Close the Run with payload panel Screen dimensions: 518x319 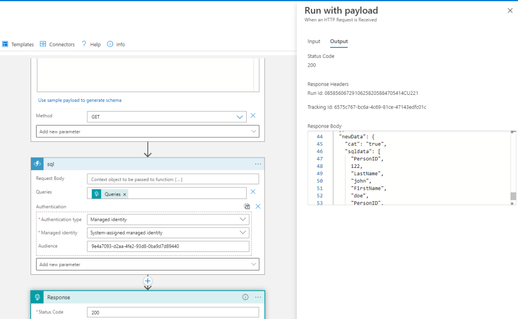click(510, 10)
